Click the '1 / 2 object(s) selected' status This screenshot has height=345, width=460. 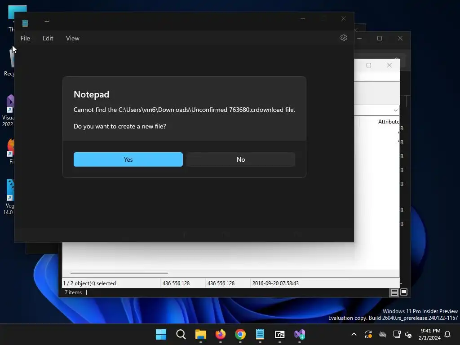(89, 283)
